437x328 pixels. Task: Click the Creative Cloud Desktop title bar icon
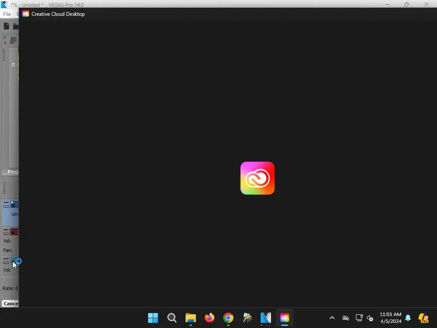point(26,14)
